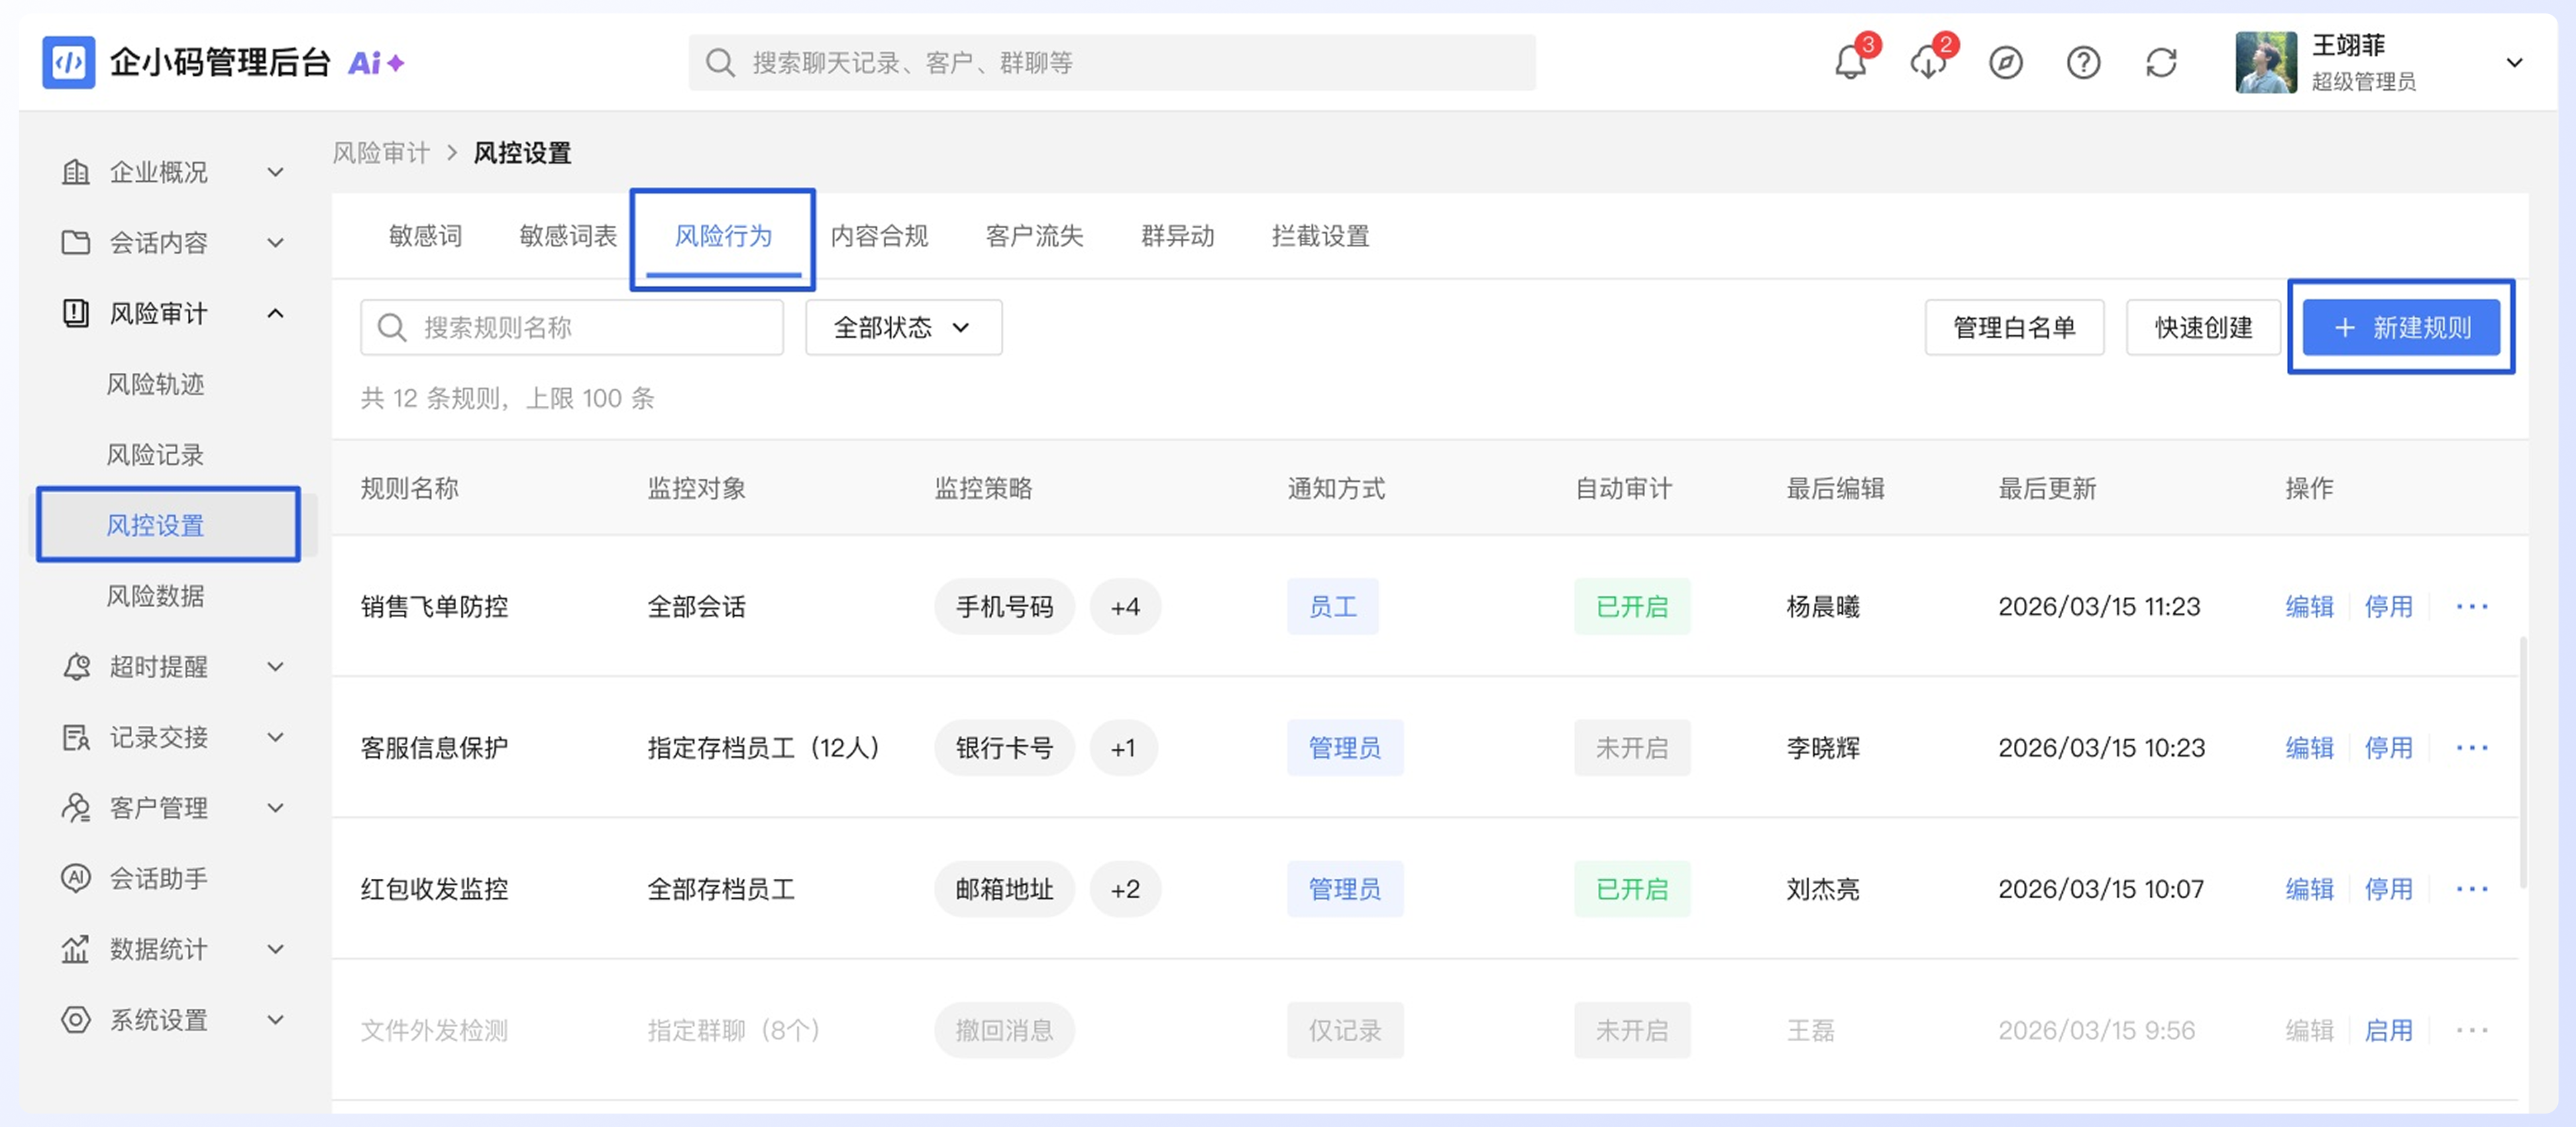This screenshot has height=1127, width=2576.
Task: Focus the global chat search box
Action: 1112,63
